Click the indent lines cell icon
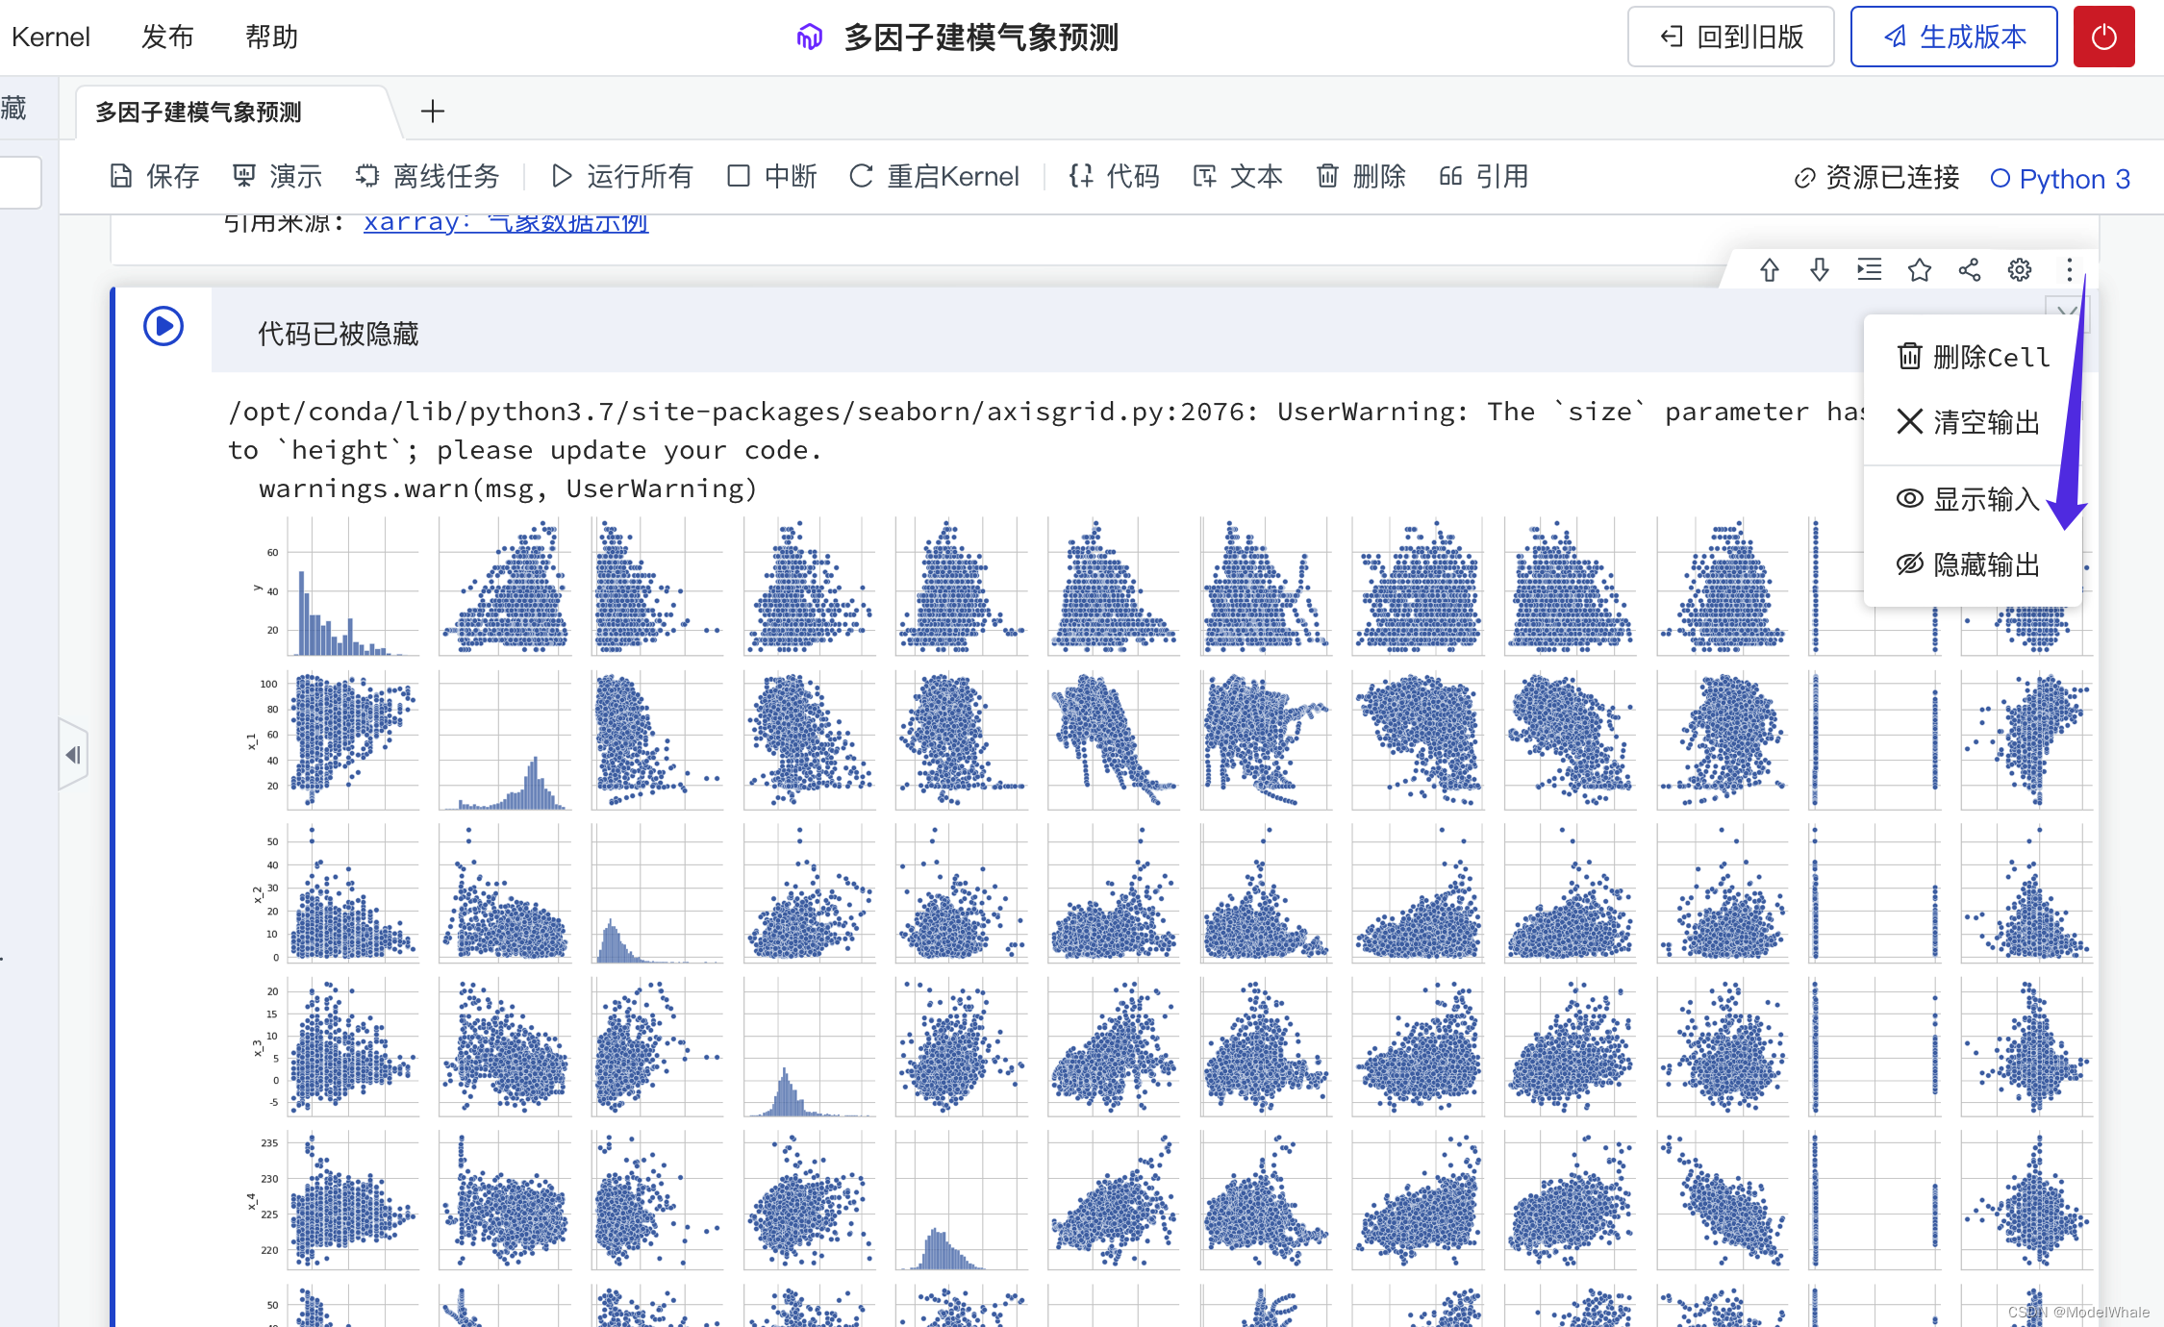 [1869, 270]
